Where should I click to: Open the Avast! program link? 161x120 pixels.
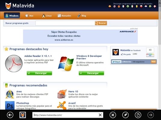point(72,103)
